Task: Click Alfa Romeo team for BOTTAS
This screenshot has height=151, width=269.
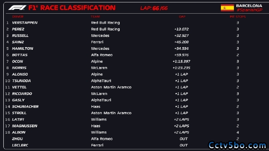Action: (102, 55)
